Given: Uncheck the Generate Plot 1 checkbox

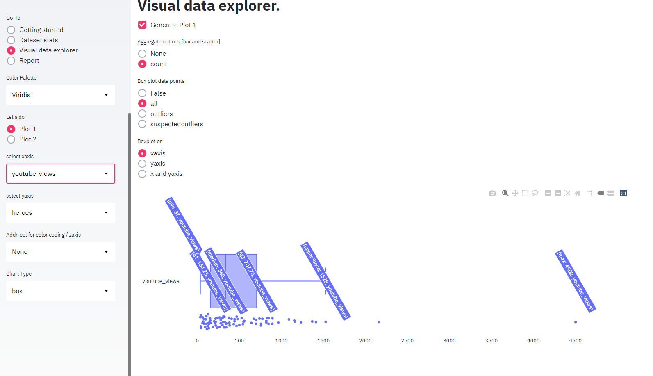Looking at the screenshot, I should coord(142,25).
